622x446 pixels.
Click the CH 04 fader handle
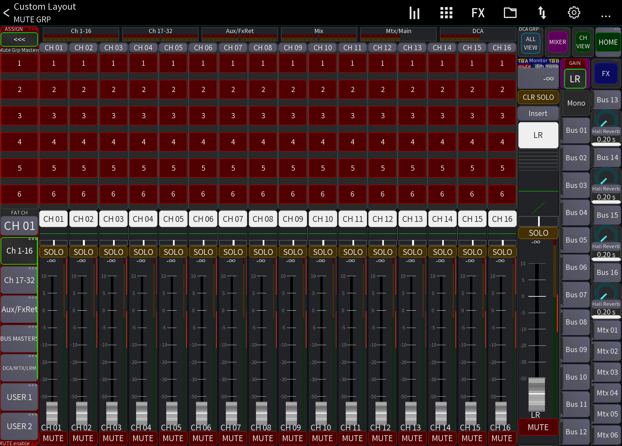(142, 413)
